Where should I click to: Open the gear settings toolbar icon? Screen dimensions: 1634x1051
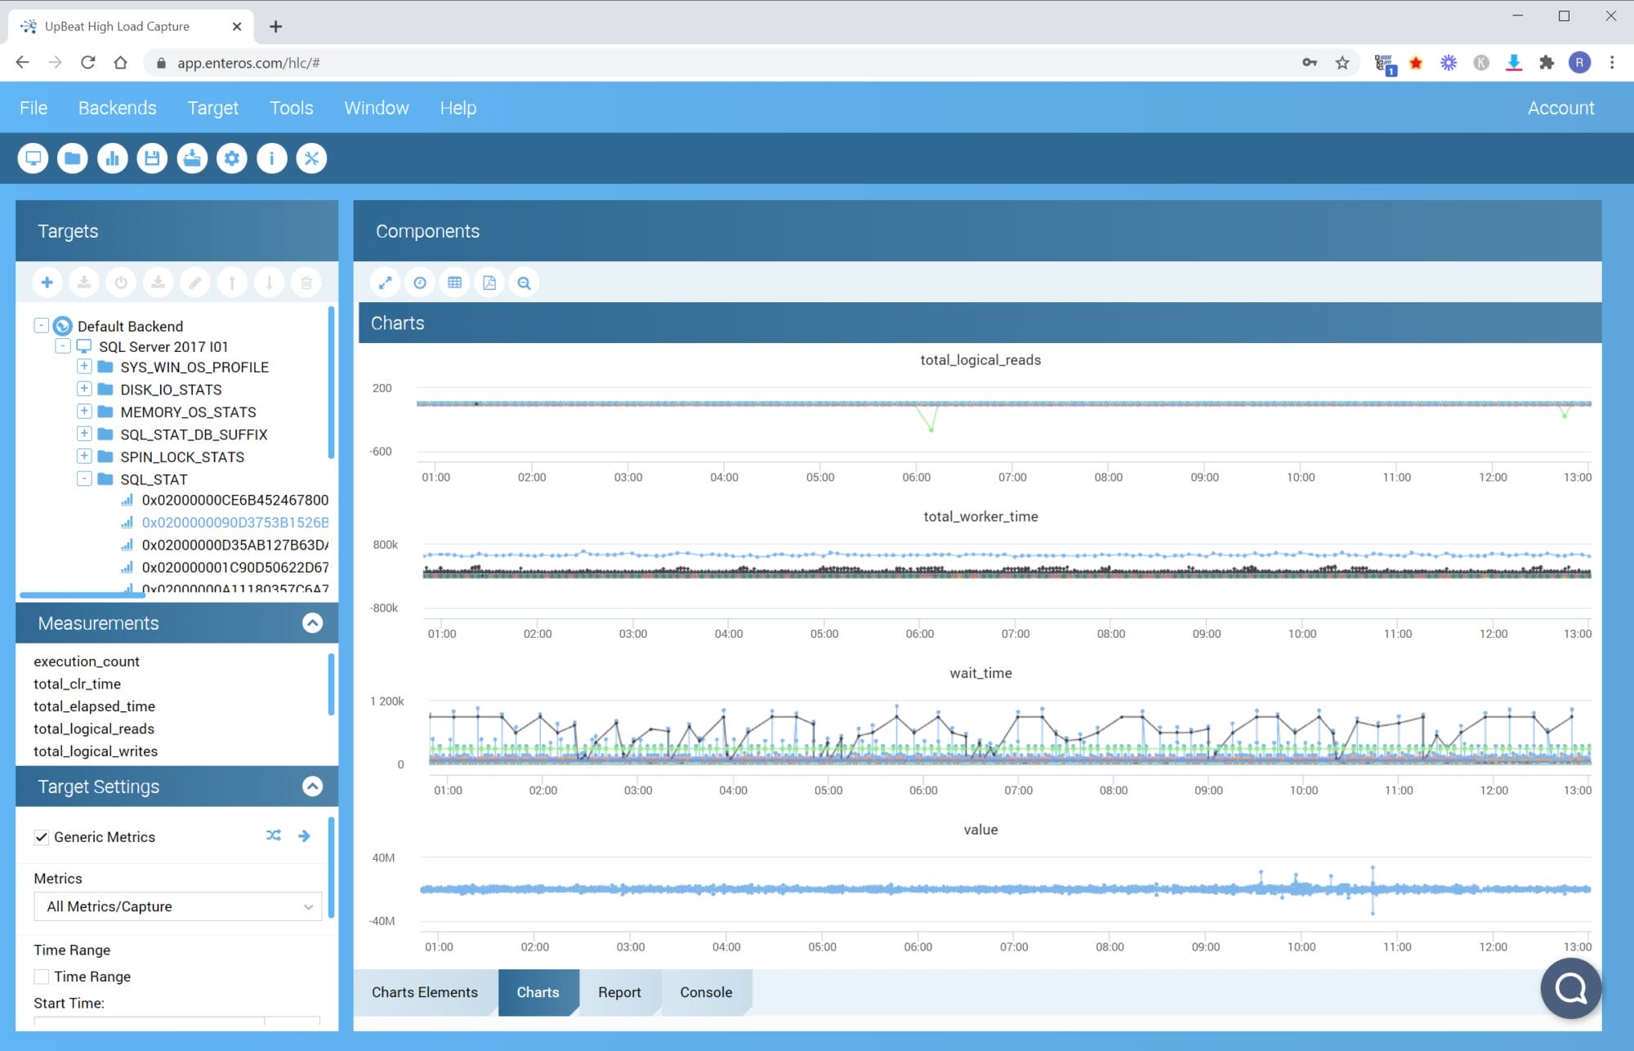pyautogui.click(x=232, y=158)
